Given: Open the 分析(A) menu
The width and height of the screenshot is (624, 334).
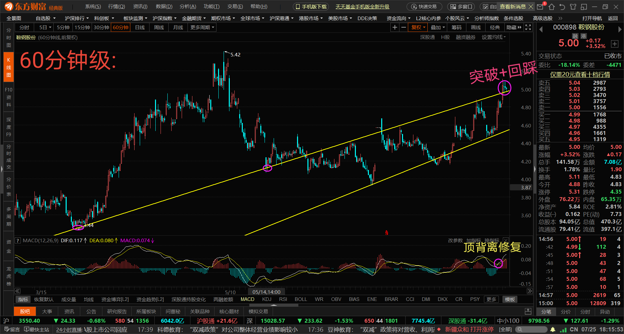Looking at the screenshot, I should [x=188, y=6].
